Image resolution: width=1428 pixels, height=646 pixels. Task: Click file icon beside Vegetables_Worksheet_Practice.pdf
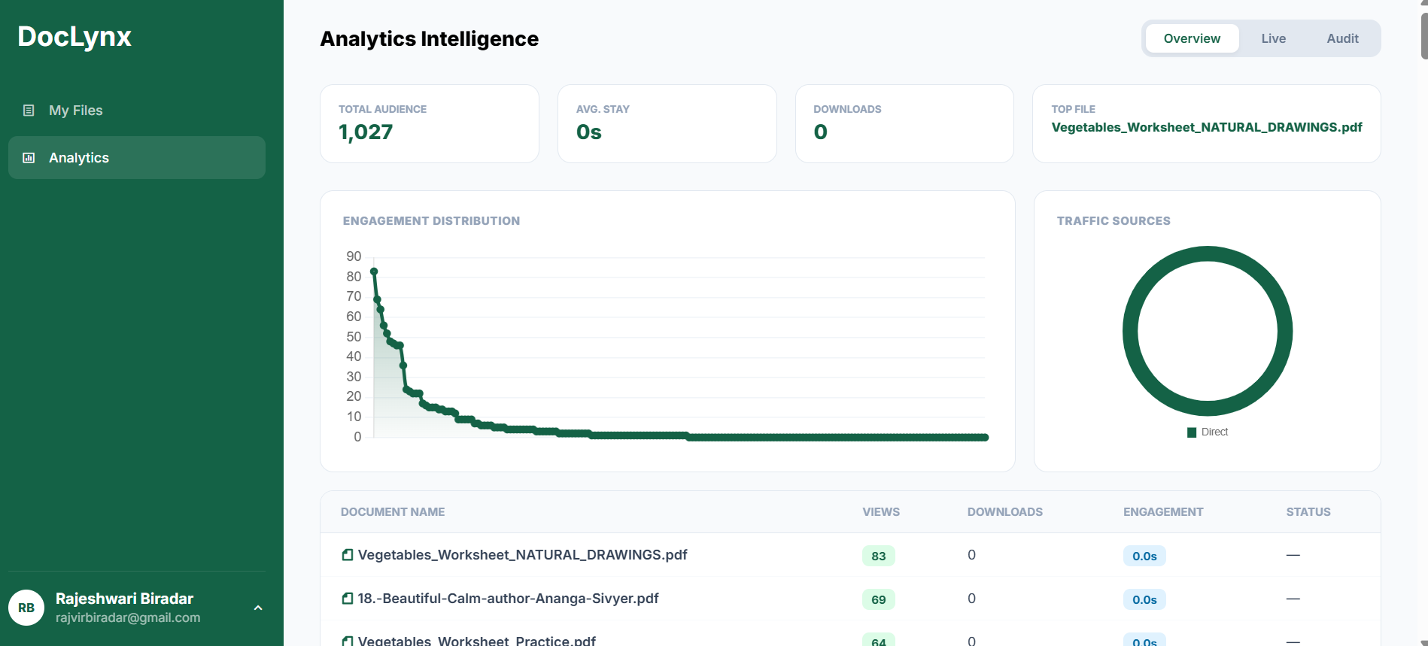pos(347,641)
